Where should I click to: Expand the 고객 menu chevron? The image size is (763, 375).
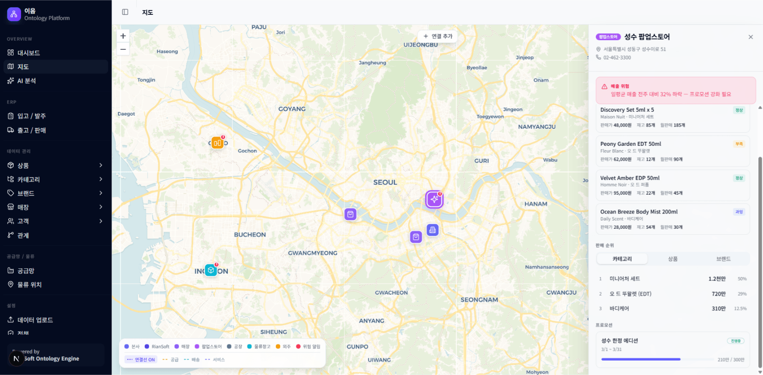point(101,221)
